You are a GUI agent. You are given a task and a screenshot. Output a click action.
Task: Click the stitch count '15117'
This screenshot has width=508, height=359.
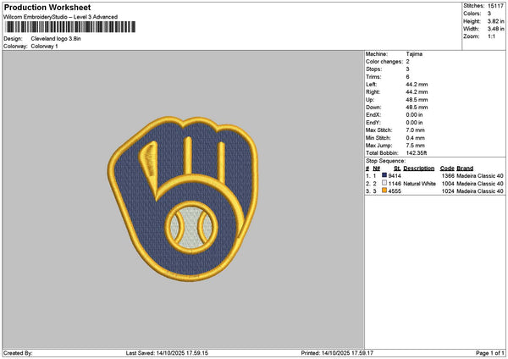tap(495, 6)
